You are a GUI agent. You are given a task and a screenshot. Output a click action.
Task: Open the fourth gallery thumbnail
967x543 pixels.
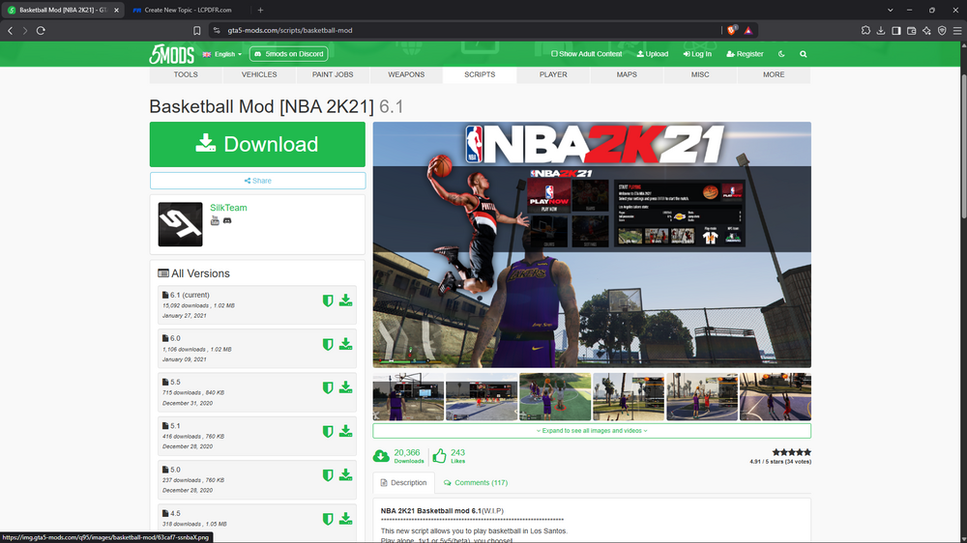629,397
